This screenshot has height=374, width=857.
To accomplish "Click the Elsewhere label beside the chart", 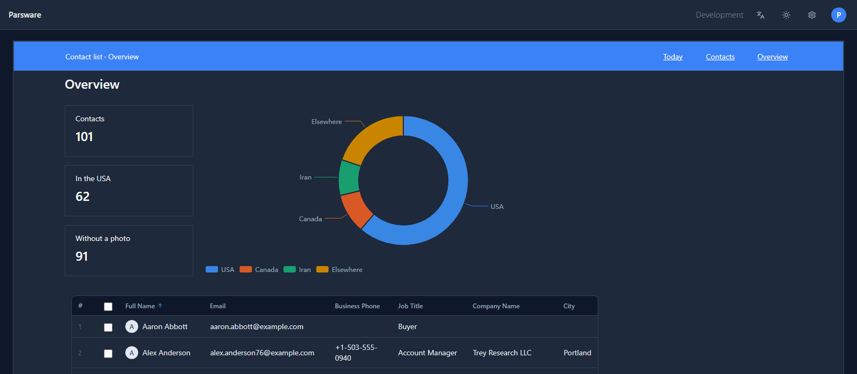I will pyautogui.click(x=326, y=122).
